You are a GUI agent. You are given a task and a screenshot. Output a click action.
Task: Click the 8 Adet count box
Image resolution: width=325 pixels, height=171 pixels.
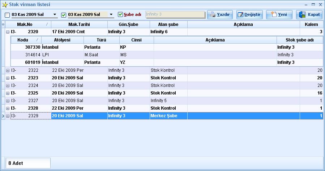pos(28,163)
